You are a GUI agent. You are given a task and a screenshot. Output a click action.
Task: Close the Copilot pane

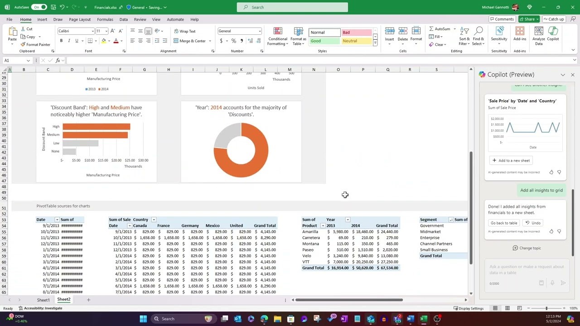pos(572,75)
